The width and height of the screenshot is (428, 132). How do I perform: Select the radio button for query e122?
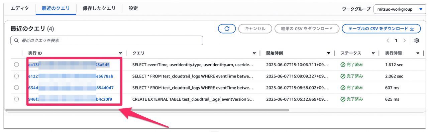pos(16,76)
